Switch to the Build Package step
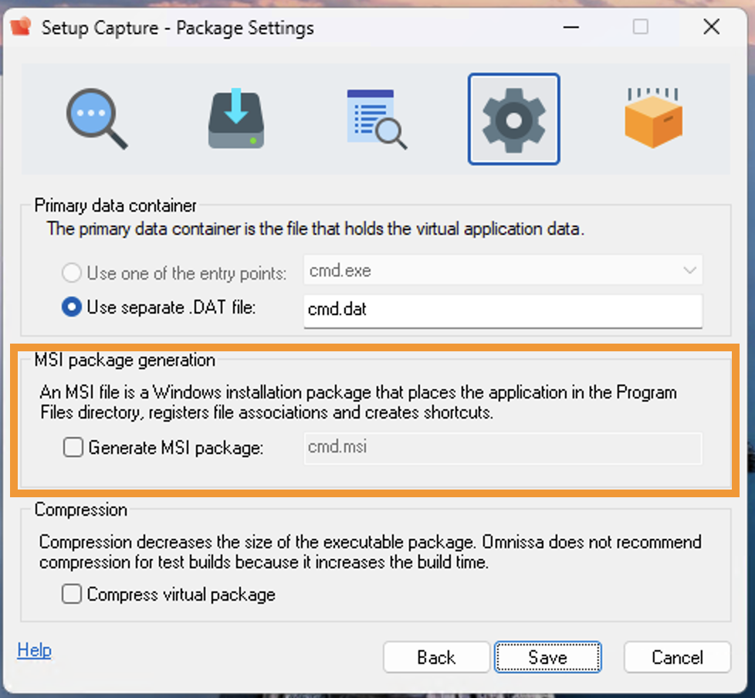755x698 pixels. point(652,117)
